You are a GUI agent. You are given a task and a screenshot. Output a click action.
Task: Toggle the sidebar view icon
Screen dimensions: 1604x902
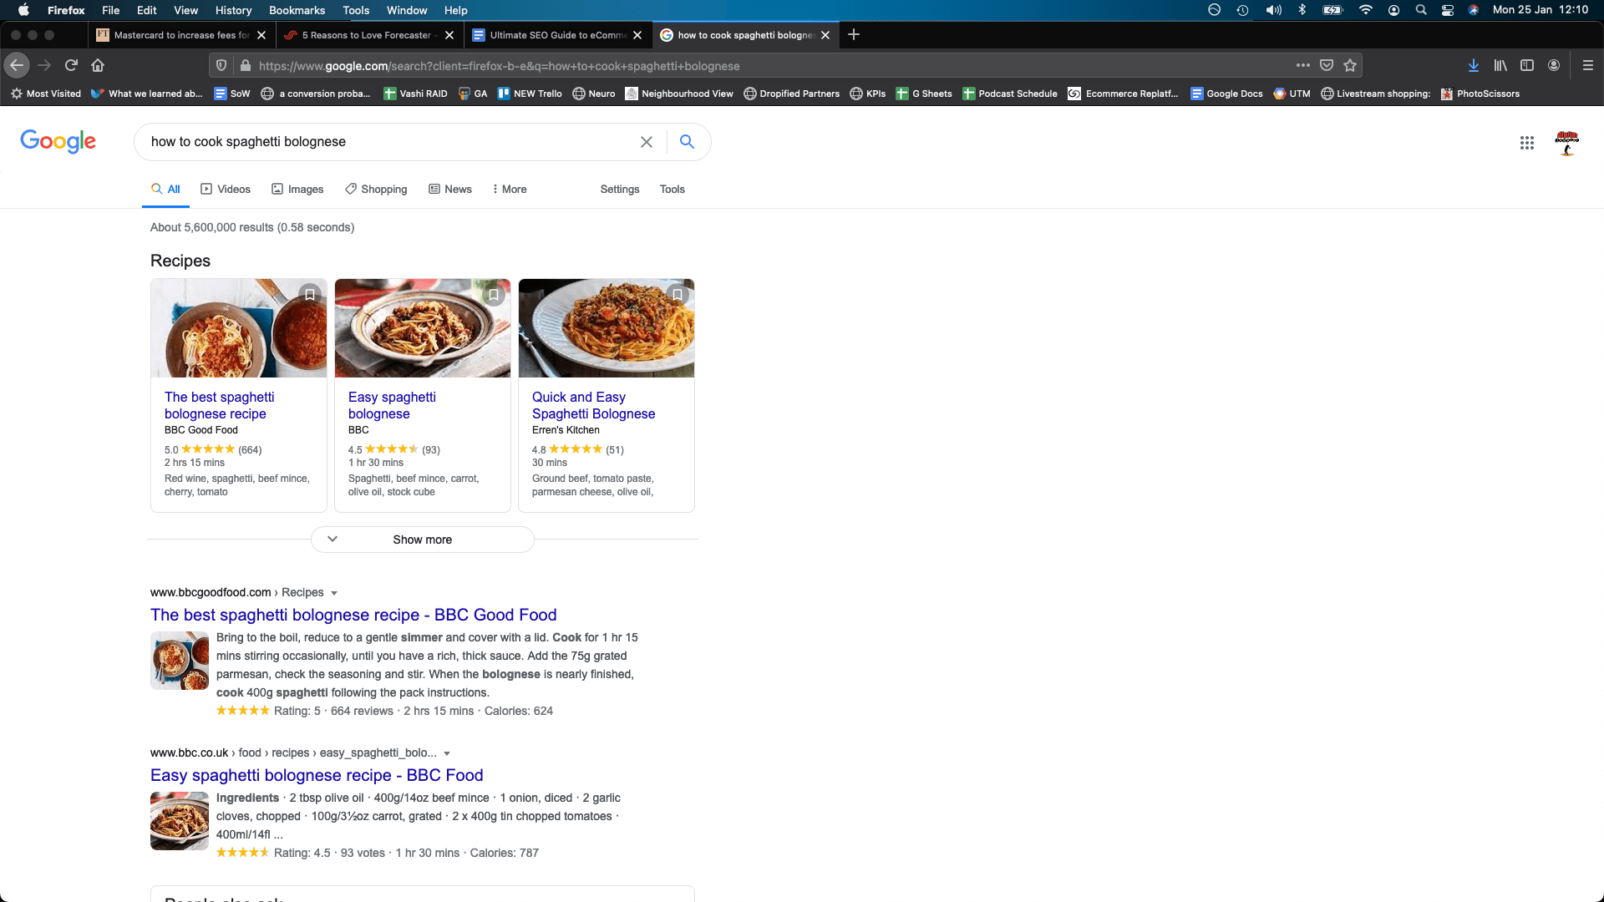click(1527, 65)
